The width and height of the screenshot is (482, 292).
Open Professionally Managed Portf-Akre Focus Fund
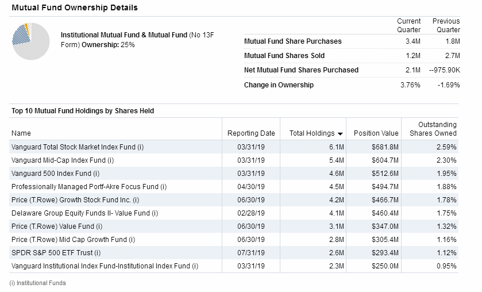pos(89,187)
